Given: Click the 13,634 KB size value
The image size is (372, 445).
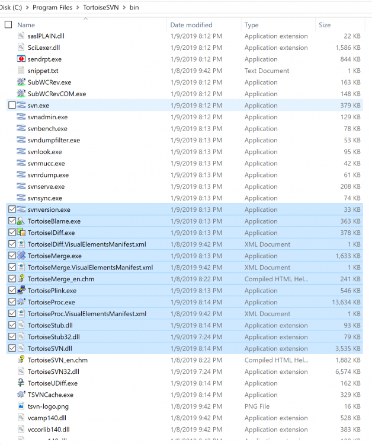Looking at the screenshot, I should tap(346, 302).
